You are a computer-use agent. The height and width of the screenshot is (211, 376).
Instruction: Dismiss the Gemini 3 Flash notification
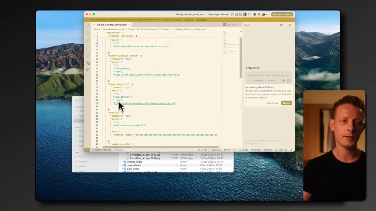point(286,103)
